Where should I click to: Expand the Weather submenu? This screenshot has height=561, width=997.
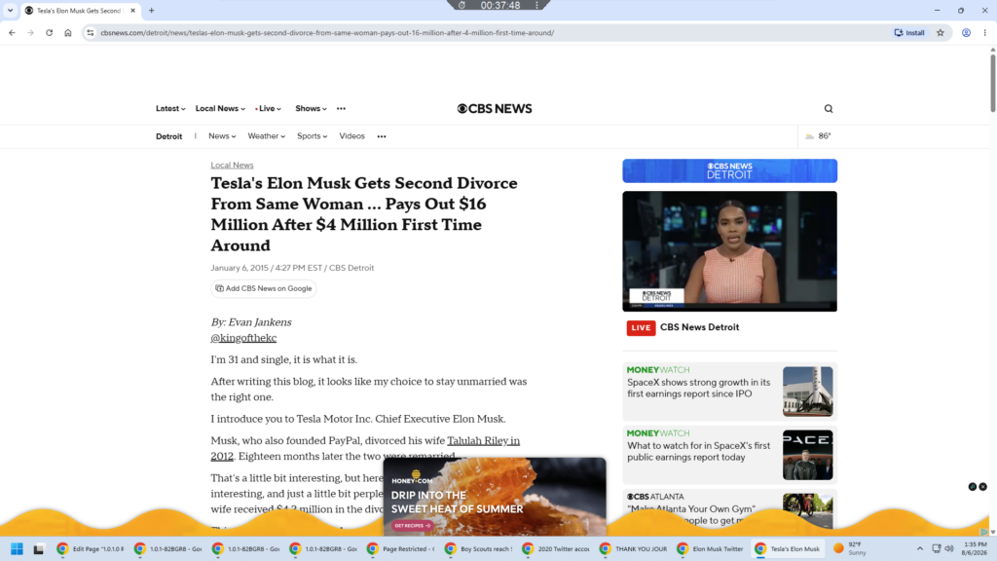267,136
